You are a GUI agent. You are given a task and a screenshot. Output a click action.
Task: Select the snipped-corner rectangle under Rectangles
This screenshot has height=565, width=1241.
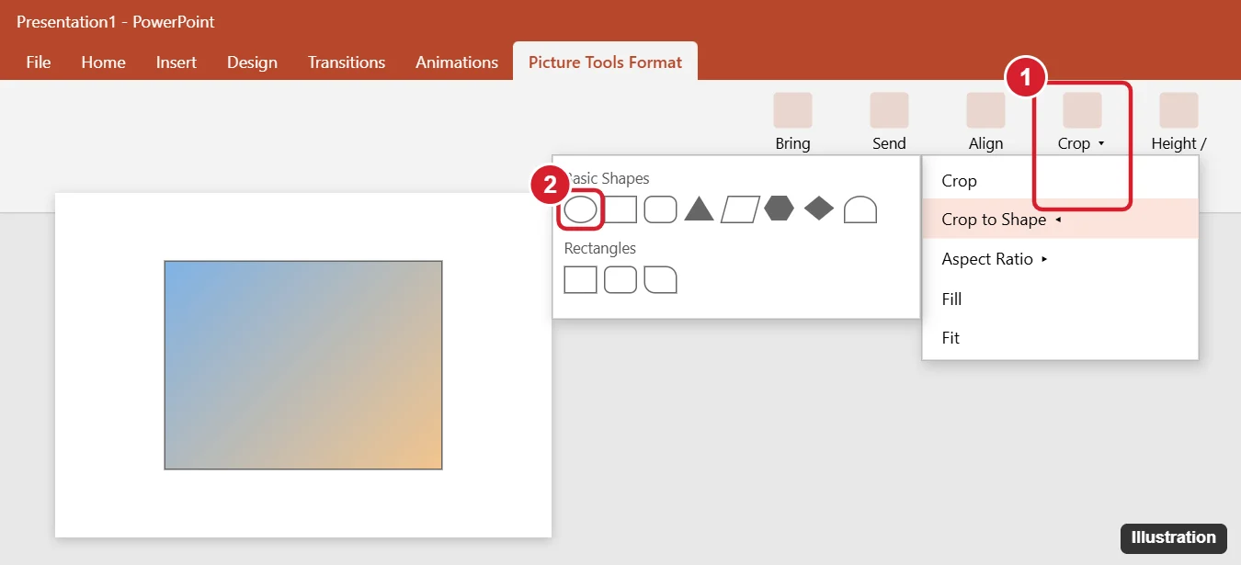(x=661, y=279)
